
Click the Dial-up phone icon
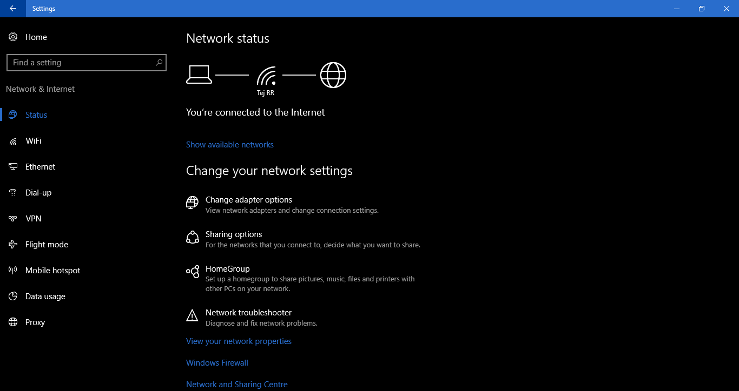(13, 193)
